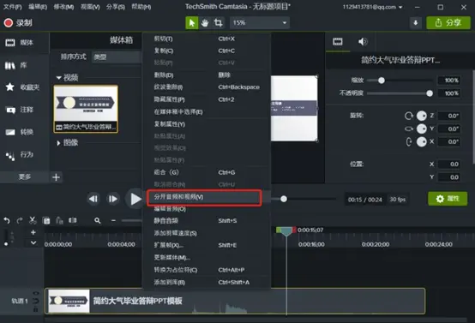Click the 缩放 scale slider handle
This screenshot has height=323, width=475.
click(382, 81)
